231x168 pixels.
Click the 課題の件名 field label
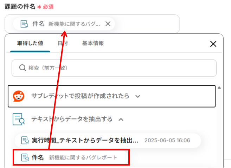click(x=20, y=6)
